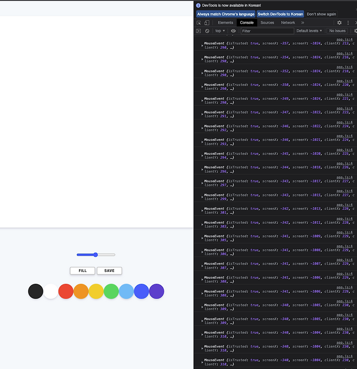Expand MouseEvent with screenX -352
This screenshot has height=369, width=357.
click(202, 73)
